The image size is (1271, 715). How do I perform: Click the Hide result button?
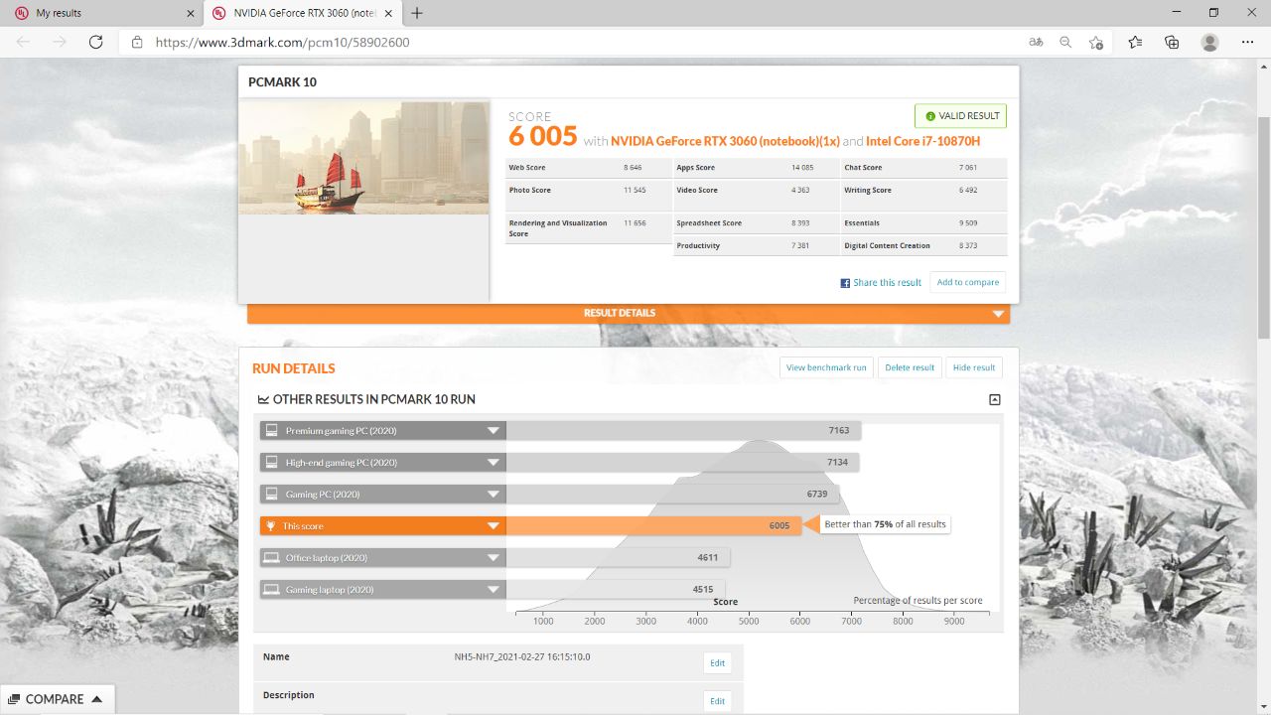click(974, 367)
